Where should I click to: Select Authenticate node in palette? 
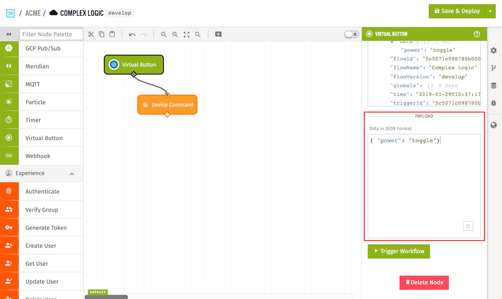[x=42, y=191]
